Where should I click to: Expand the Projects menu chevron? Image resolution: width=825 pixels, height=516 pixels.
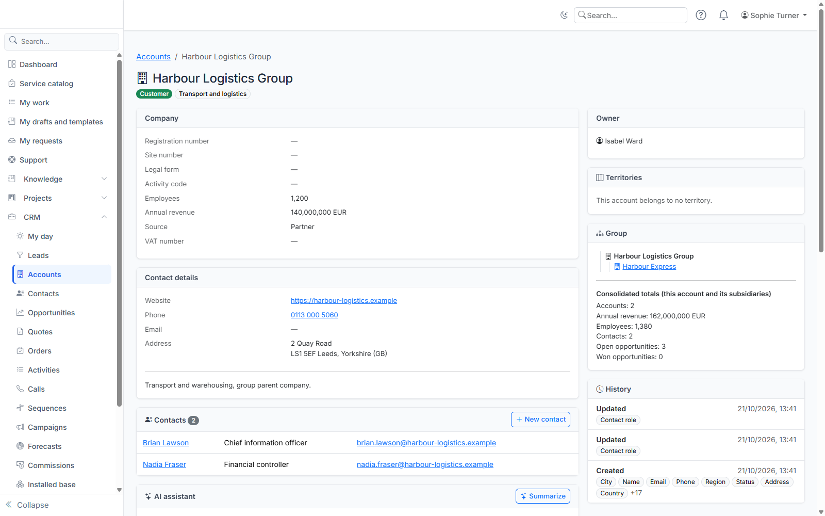[104, 198]
